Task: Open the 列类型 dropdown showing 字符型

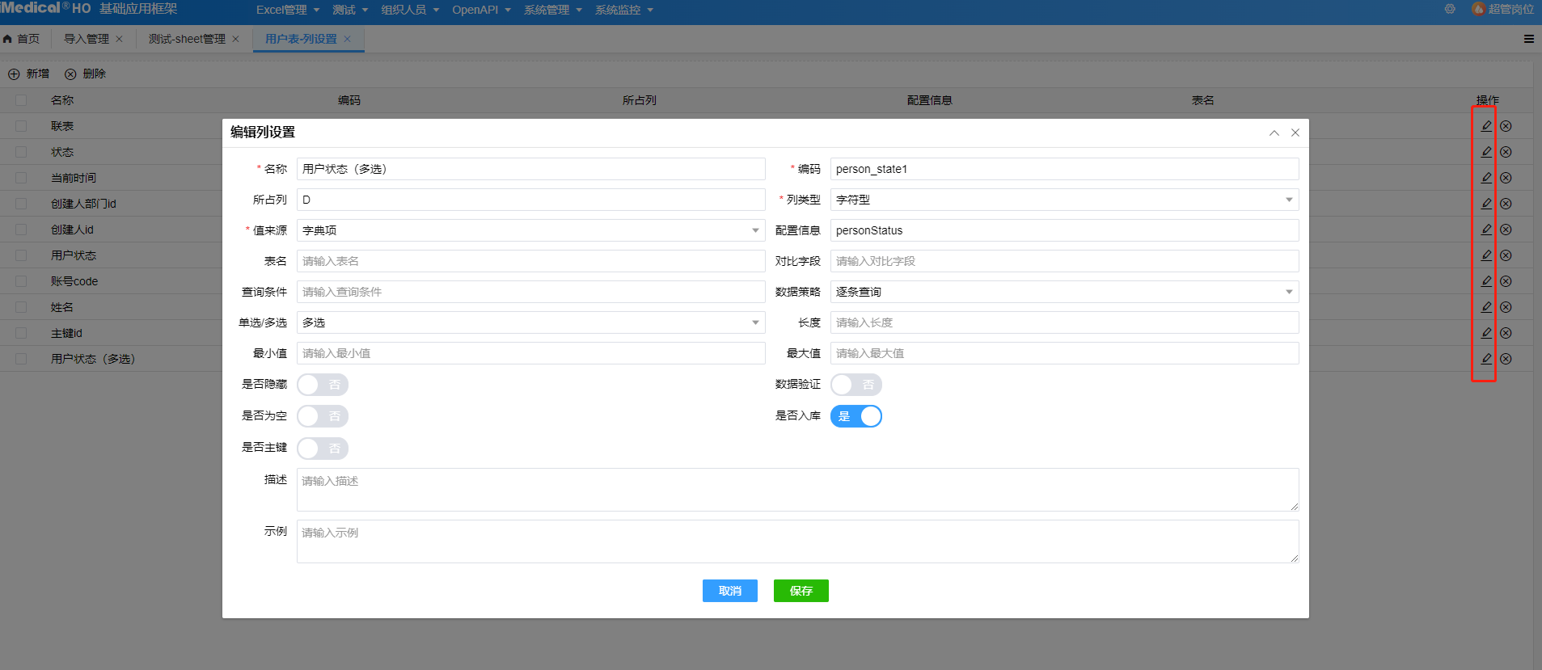Action: coord(1065,200)
